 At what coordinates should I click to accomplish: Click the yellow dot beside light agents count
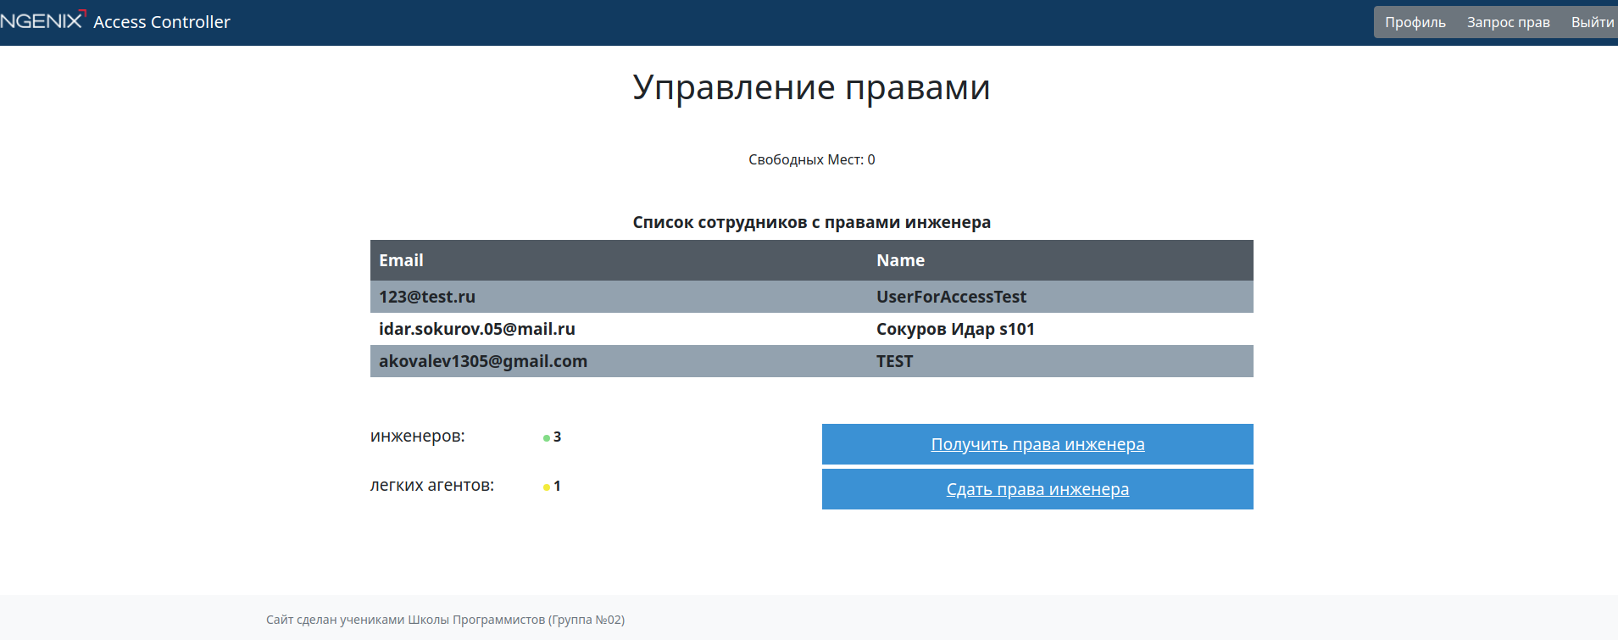[x=547, y=487]
